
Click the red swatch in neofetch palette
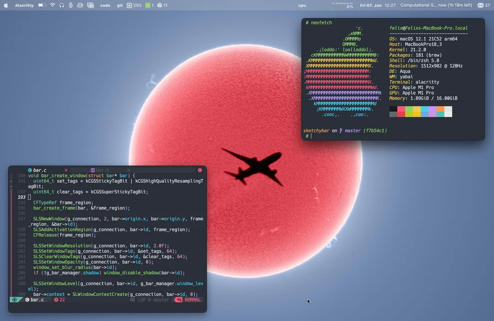point(401,111)
